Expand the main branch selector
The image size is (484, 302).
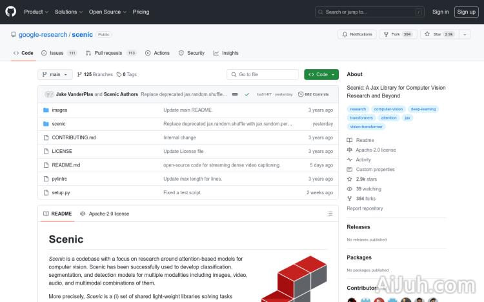54,75
